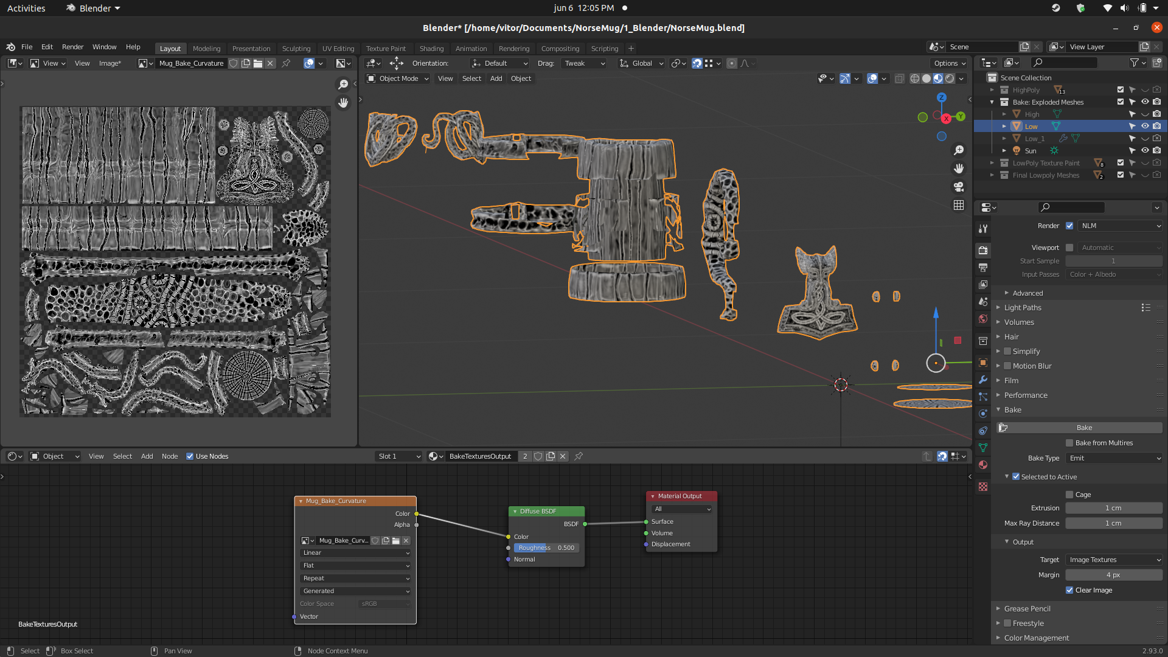Open the Material properties tab icon
Image resolution: width=1168 pixels, height=657 pixels.
[983, 465]
